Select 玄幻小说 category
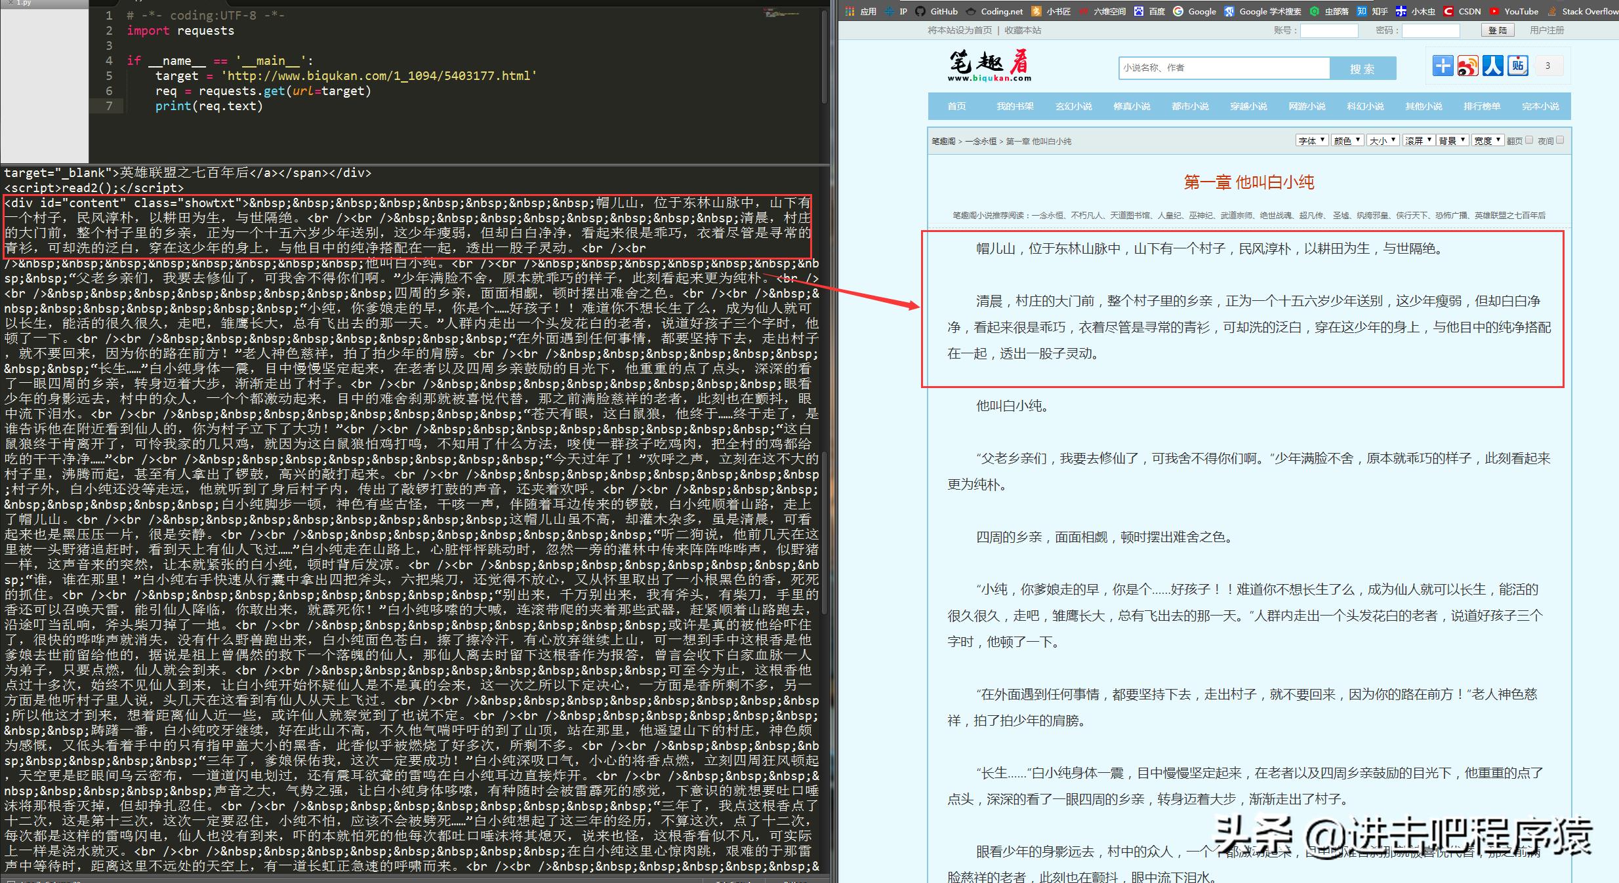Image resolution: width=1619 pixels, height=883 pixels. pos(1073,106)
